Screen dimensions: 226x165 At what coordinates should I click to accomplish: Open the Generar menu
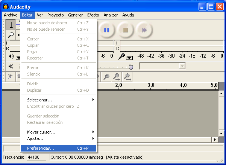pyautogui.click(x=75, y=15)
